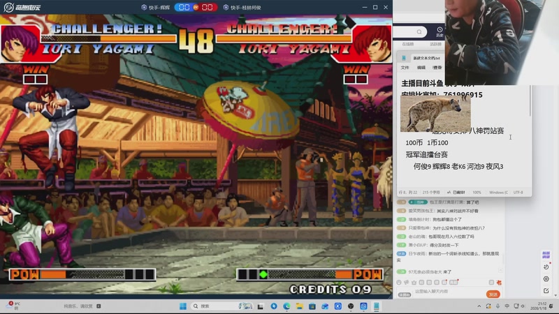Click the small collapse arrow beside the chat list
This screenshot has width=559, height=314.
500,271
